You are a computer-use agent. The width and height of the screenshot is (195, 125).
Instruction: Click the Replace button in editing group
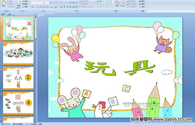click(x=142, y=4)
